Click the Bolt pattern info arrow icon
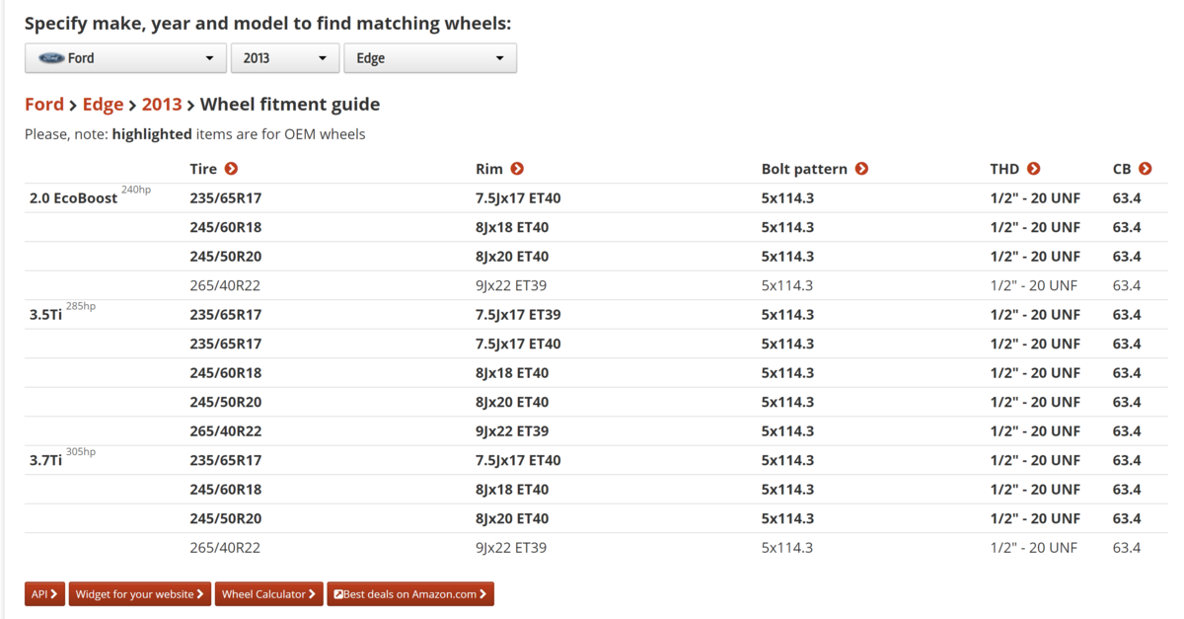The height and width of the screenshot is (619, 1184). click(x=861, y=169)
